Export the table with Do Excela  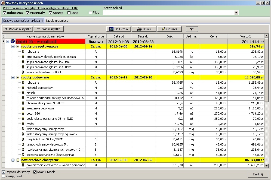[x=119, y=29]
